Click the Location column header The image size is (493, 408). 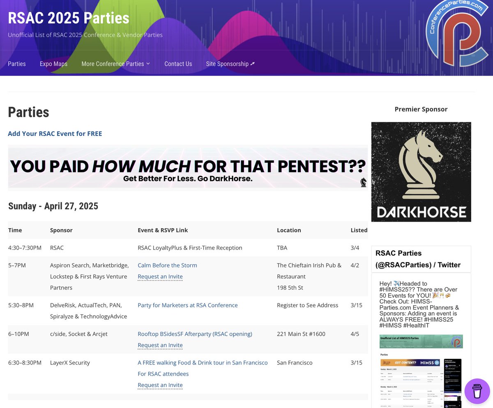coord(289,230)
